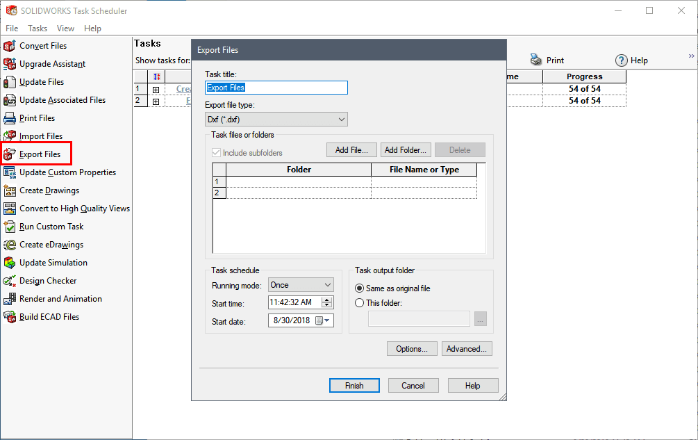Click the Build ECAD Files icon
The width and height of the screenshot is (698, 440).
9,317
